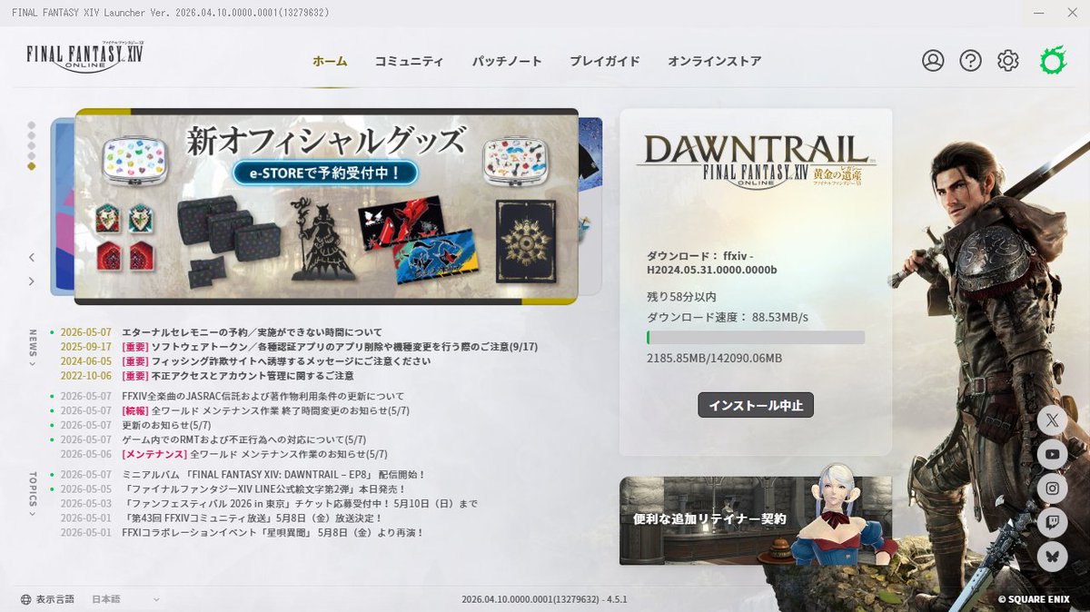1090x612 pixels.
Task: Click the 残り58分以内 remaining time text
Action: pyautogui.click(x=681, y=297)
